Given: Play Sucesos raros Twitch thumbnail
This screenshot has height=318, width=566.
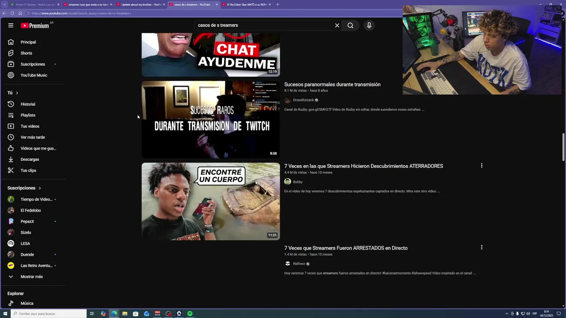Looking at the screenshot, I should point(210,119).
